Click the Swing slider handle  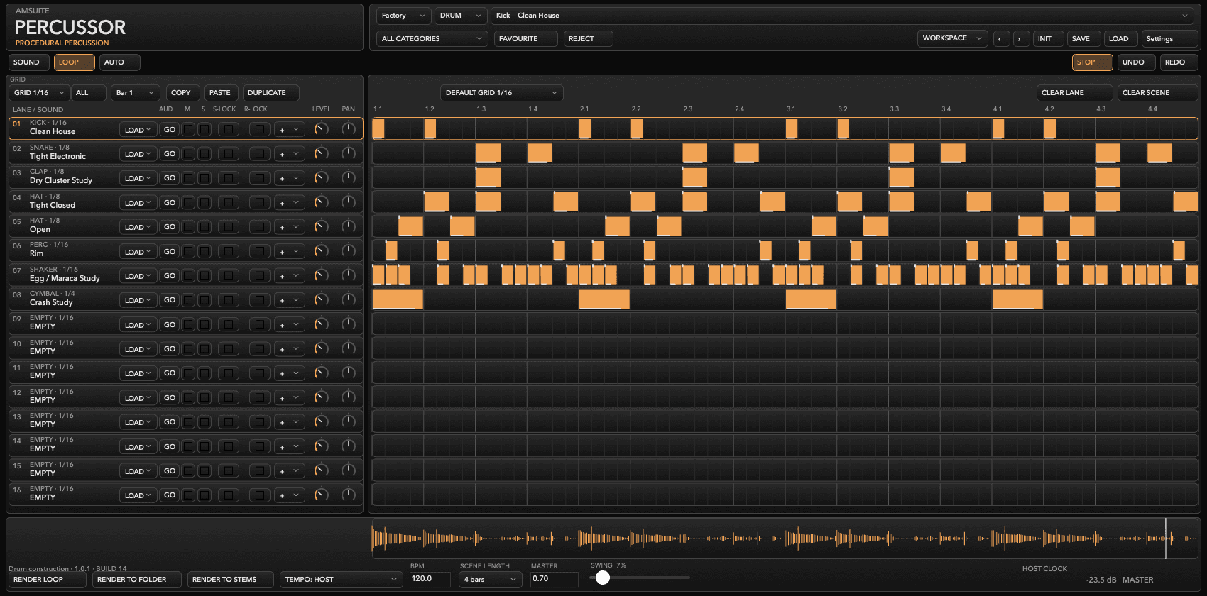[x=603, y=578]
